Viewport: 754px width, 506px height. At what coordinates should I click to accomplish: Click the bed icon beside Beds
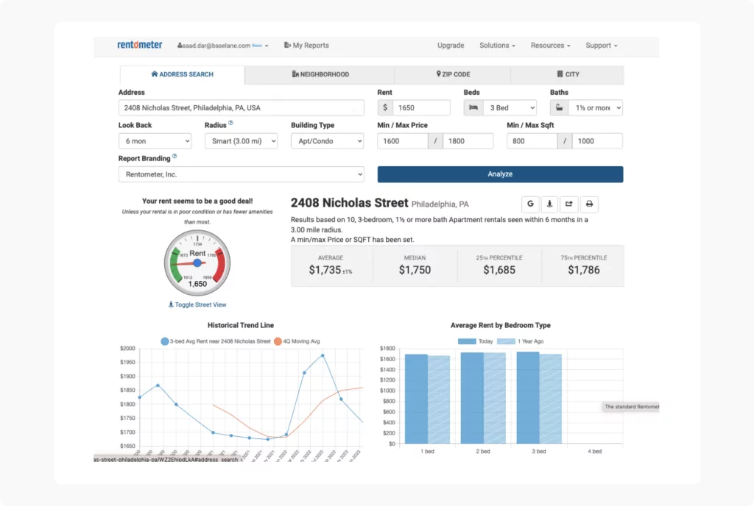[x=473, y=107]
